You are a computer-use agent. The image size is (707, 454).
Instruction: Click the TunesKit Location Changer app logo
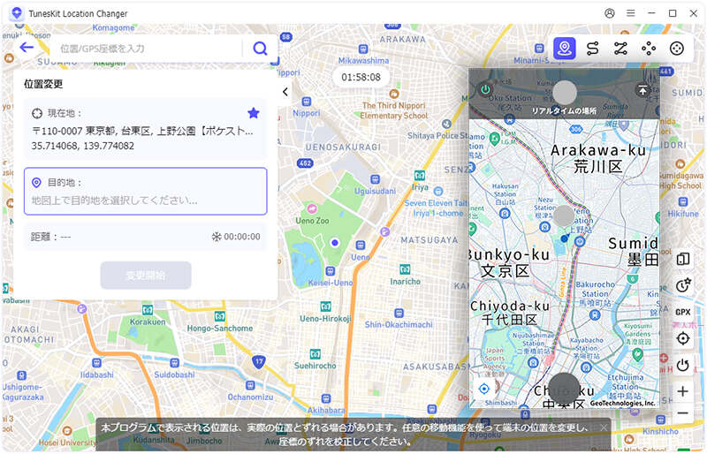(x=17, y=13)
